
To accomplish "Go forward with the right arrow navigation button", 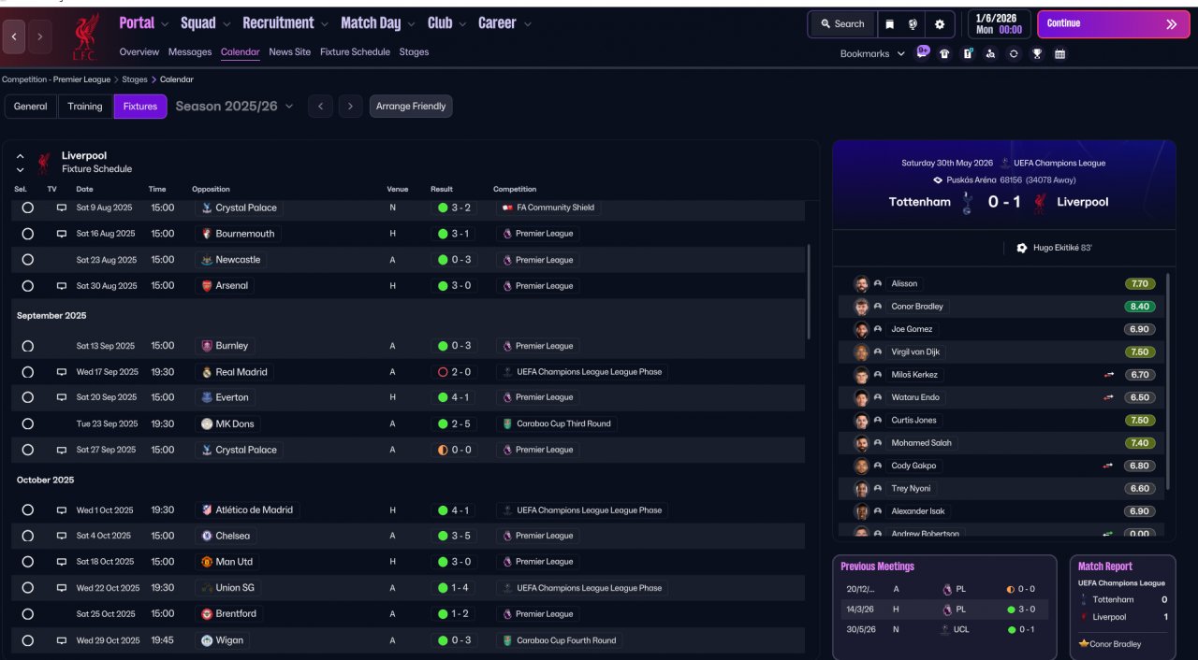I will pyautogui.click(x=39, y=36).
